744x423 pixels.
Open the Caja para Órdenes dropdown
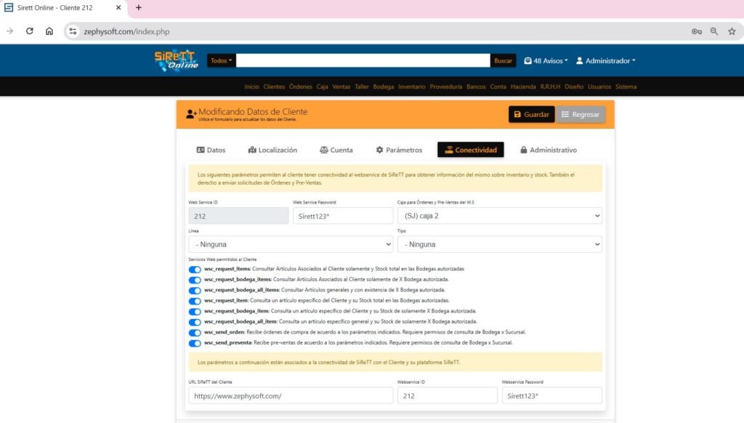click(499, 216)
